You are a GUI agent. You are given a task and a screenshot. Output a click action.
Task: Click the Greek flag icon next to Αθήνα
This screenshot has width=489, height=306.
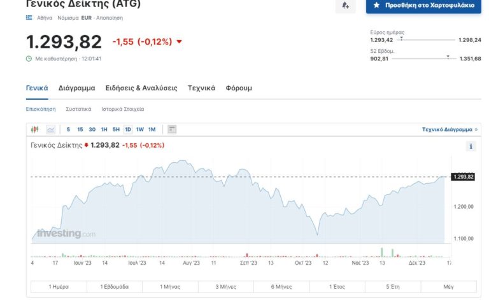[29, 18]
